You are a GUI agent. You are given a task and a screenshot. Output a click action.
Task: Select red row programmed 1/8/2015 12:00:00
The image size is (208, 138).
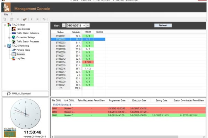point(129,109)
